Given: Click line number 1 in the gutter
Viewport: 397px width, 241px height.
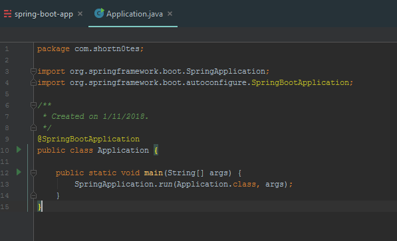Looking at the screenshot, I should (x=7, y=48).
